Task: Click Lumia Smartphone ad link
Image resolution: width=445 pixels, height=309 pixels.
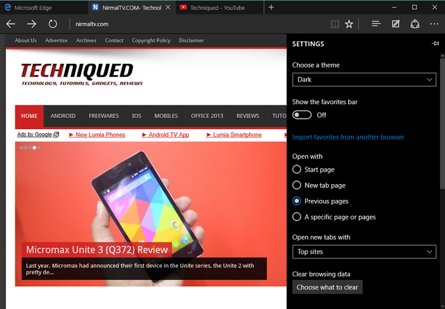Action: pyautogui.click(x=234, y=135)
